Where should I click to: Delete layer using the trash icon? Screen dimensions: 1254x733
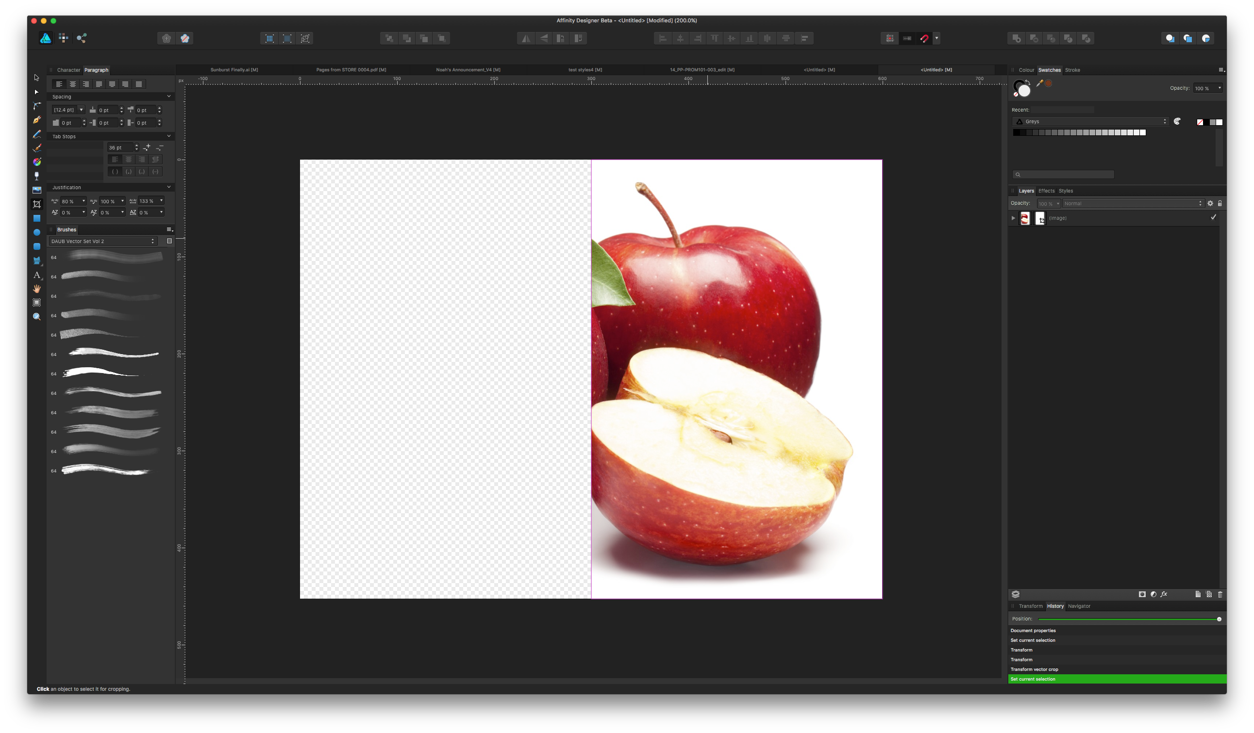1220,594
